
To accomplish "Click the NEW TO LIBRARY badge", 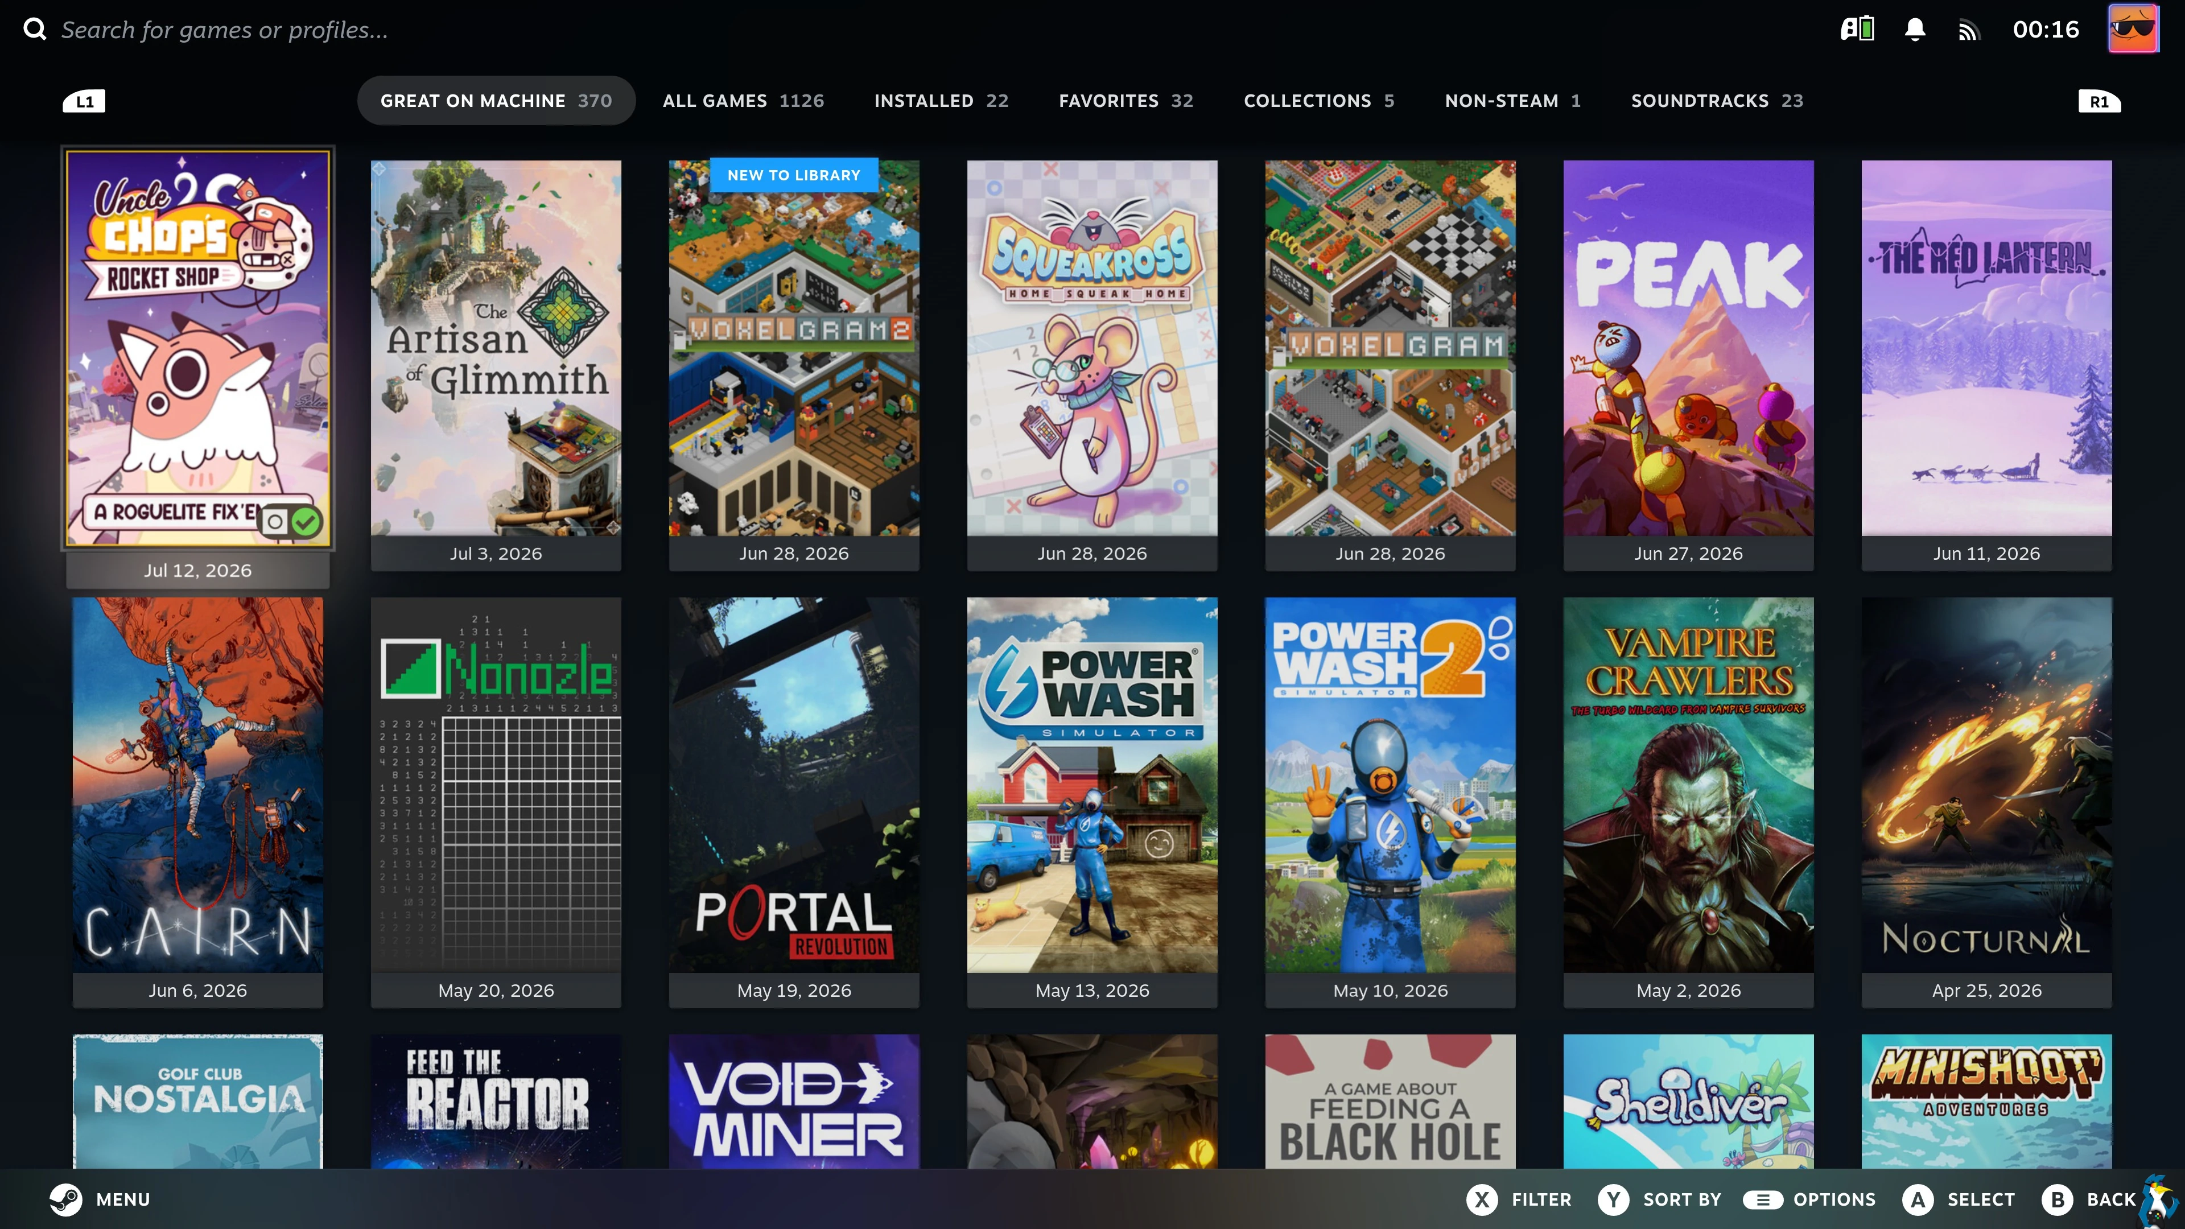I will coord(794,175).
